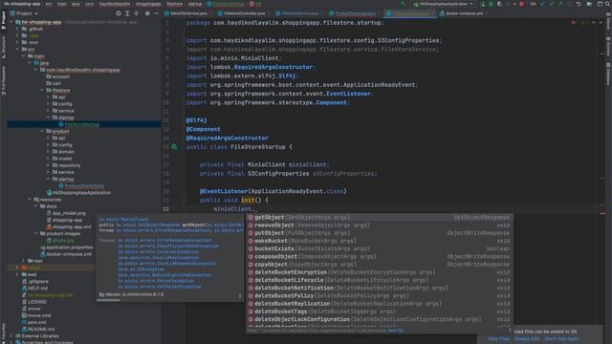Select putObject from completion list
Screen dimensions: 612x344
click(379, 233)
